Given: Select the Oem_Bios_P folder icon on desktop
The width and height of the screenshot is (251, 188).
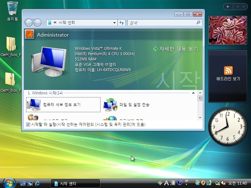Looking at the screenshot, I should pyautogui.click(x=11, y=46).
